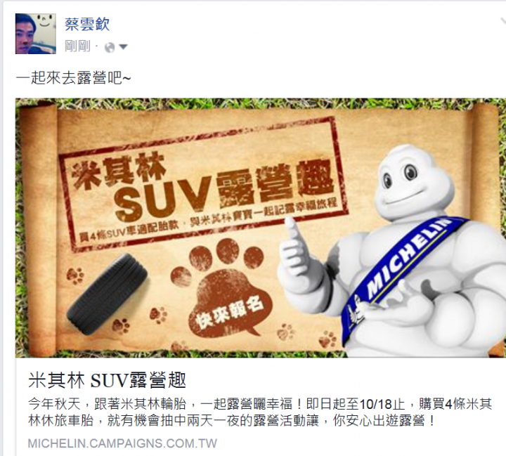506x456 pixels.
Task: Expand the audience selector dropdown arrow
Action: tap(123, 47)
